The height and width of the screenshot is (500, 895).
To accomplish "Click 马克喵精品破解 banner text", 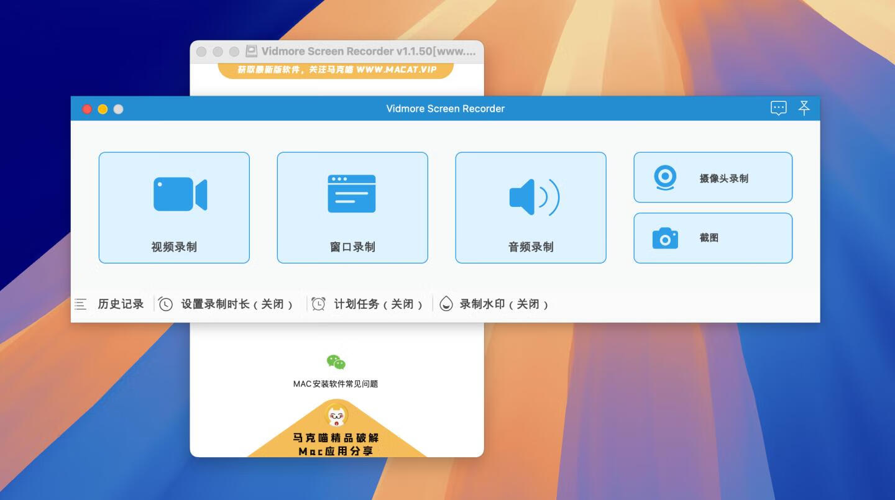I will [336, 437].
